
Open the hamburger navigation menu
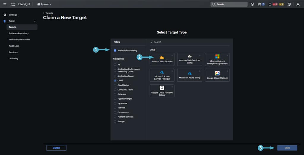(x=4, y=4)
